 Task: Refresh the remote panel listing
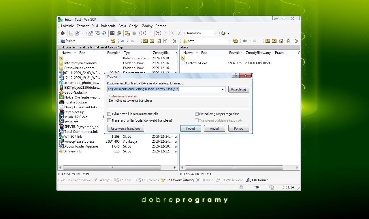(288, 41)
